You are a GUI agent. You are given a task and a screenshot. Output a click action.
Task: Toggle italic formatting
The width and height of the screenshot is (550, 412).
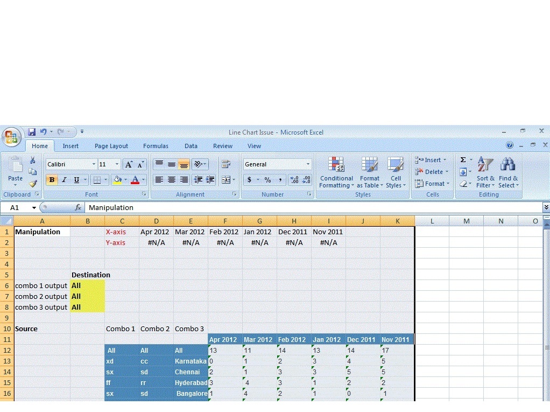click(x=64, y=179)
